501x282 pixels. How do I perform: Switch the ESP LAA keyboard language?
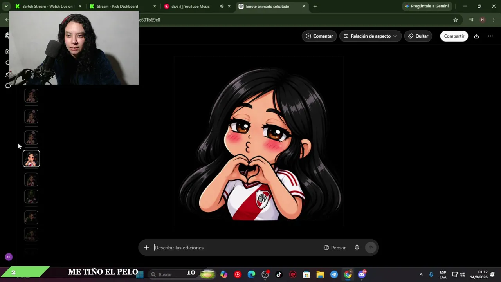pyautogui.click(x=443, y=275)
